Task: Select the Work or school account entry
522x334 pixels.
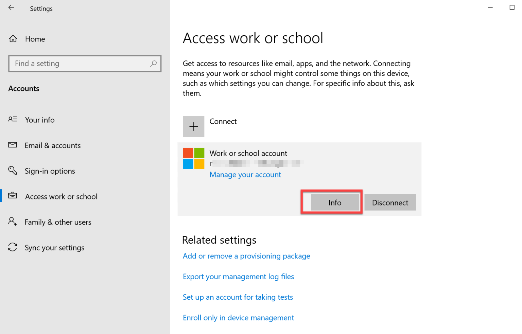Action: pyautogui.click(x=248, y=153)
